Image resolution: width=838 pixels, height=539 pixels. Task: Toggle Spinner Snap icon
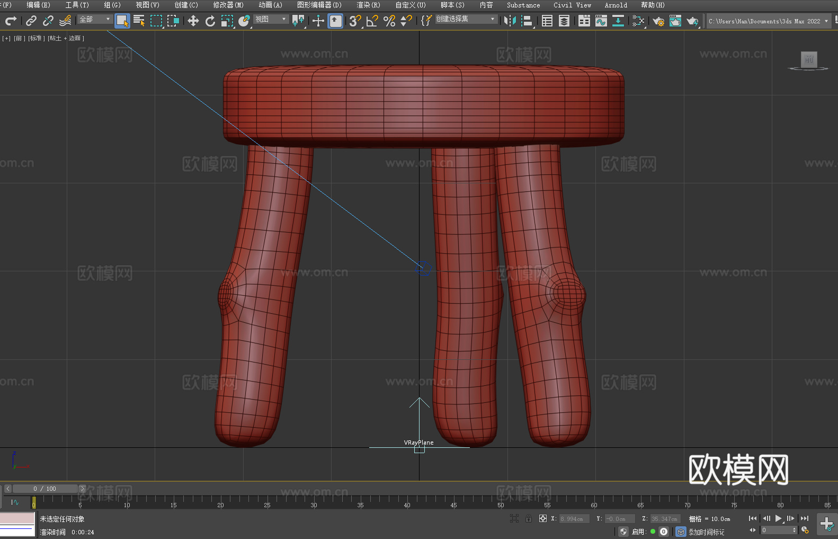406,21
